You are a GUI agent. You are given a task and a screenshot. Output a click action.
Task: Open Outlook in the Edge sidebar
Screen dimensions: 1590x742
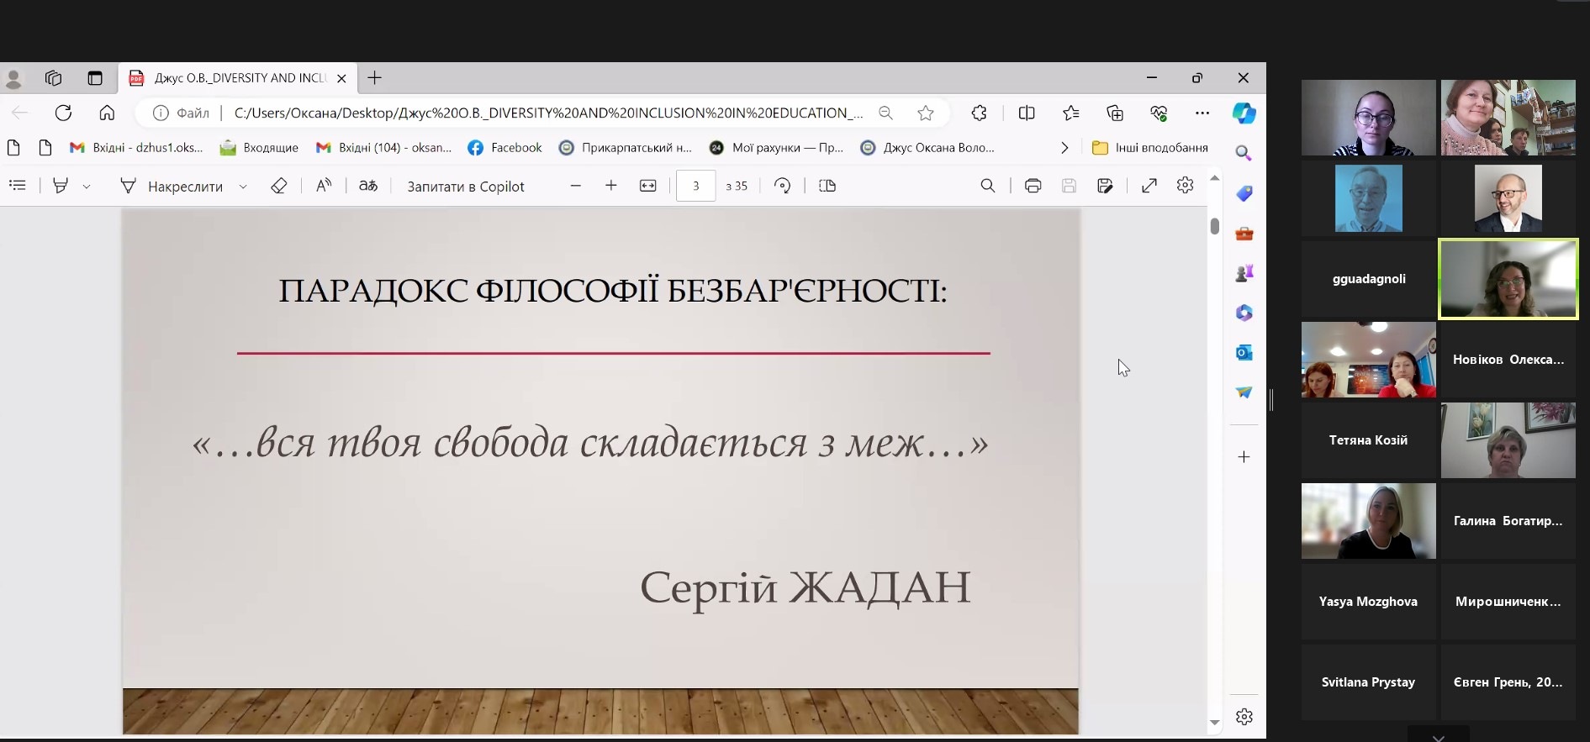point(1244,353)
